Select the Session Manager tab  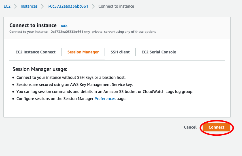click(83, 52)
